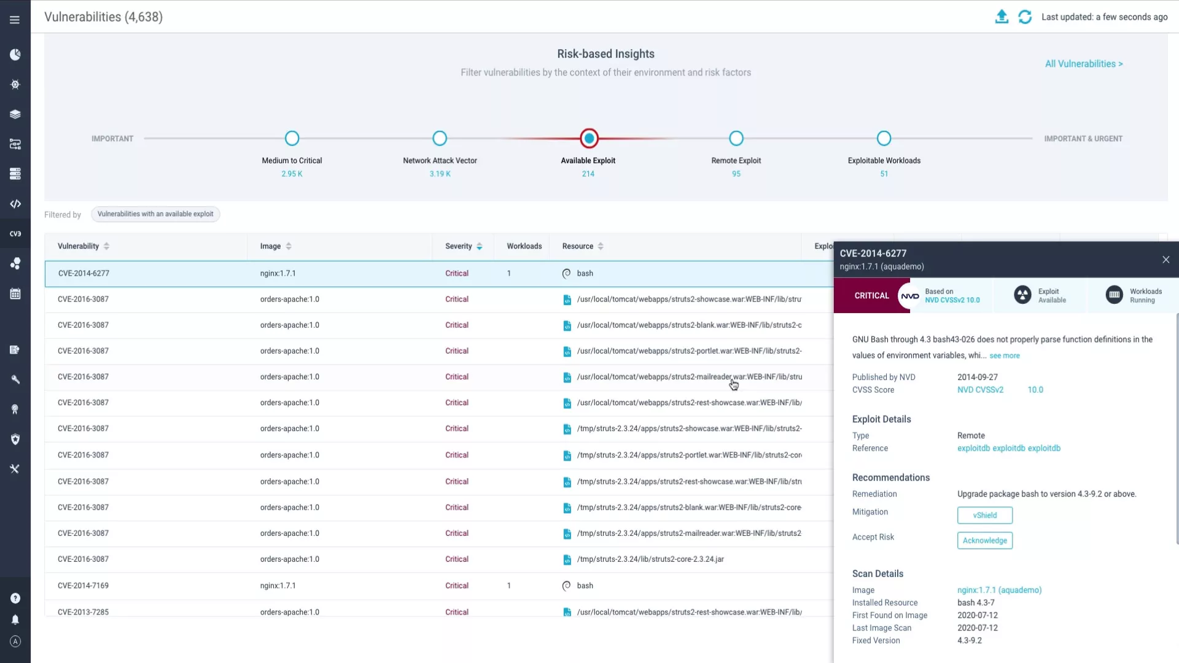The image size is (1179, 663).
Task: Toggle the Available Exploit filter milestone
Action: tap(588, 138)
